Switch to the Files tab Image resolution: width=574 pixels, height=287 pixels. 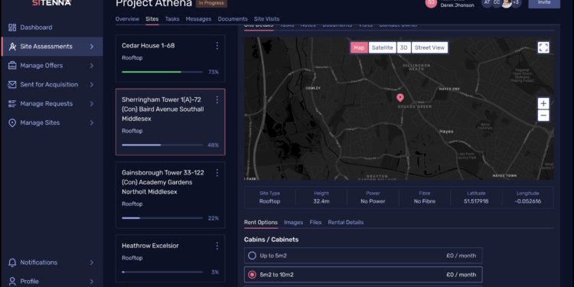click(315, 222)
